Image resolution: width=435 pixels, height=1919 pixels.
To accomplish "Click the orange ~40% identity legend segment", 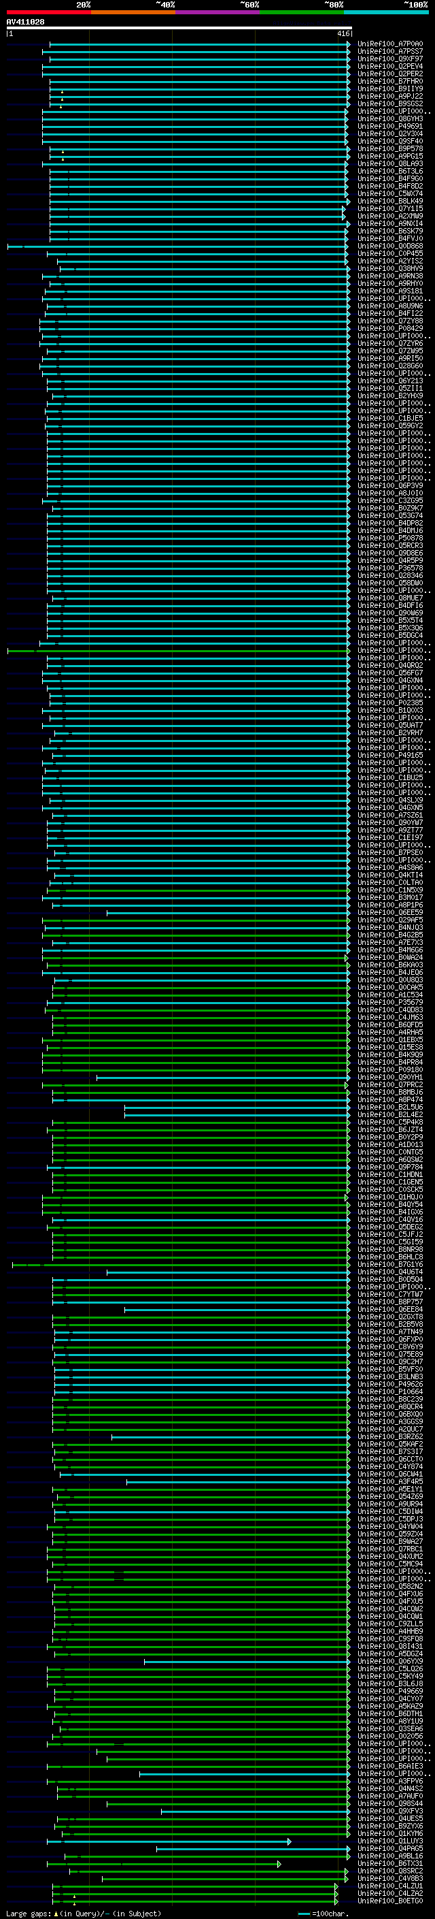I will (133, 12).
